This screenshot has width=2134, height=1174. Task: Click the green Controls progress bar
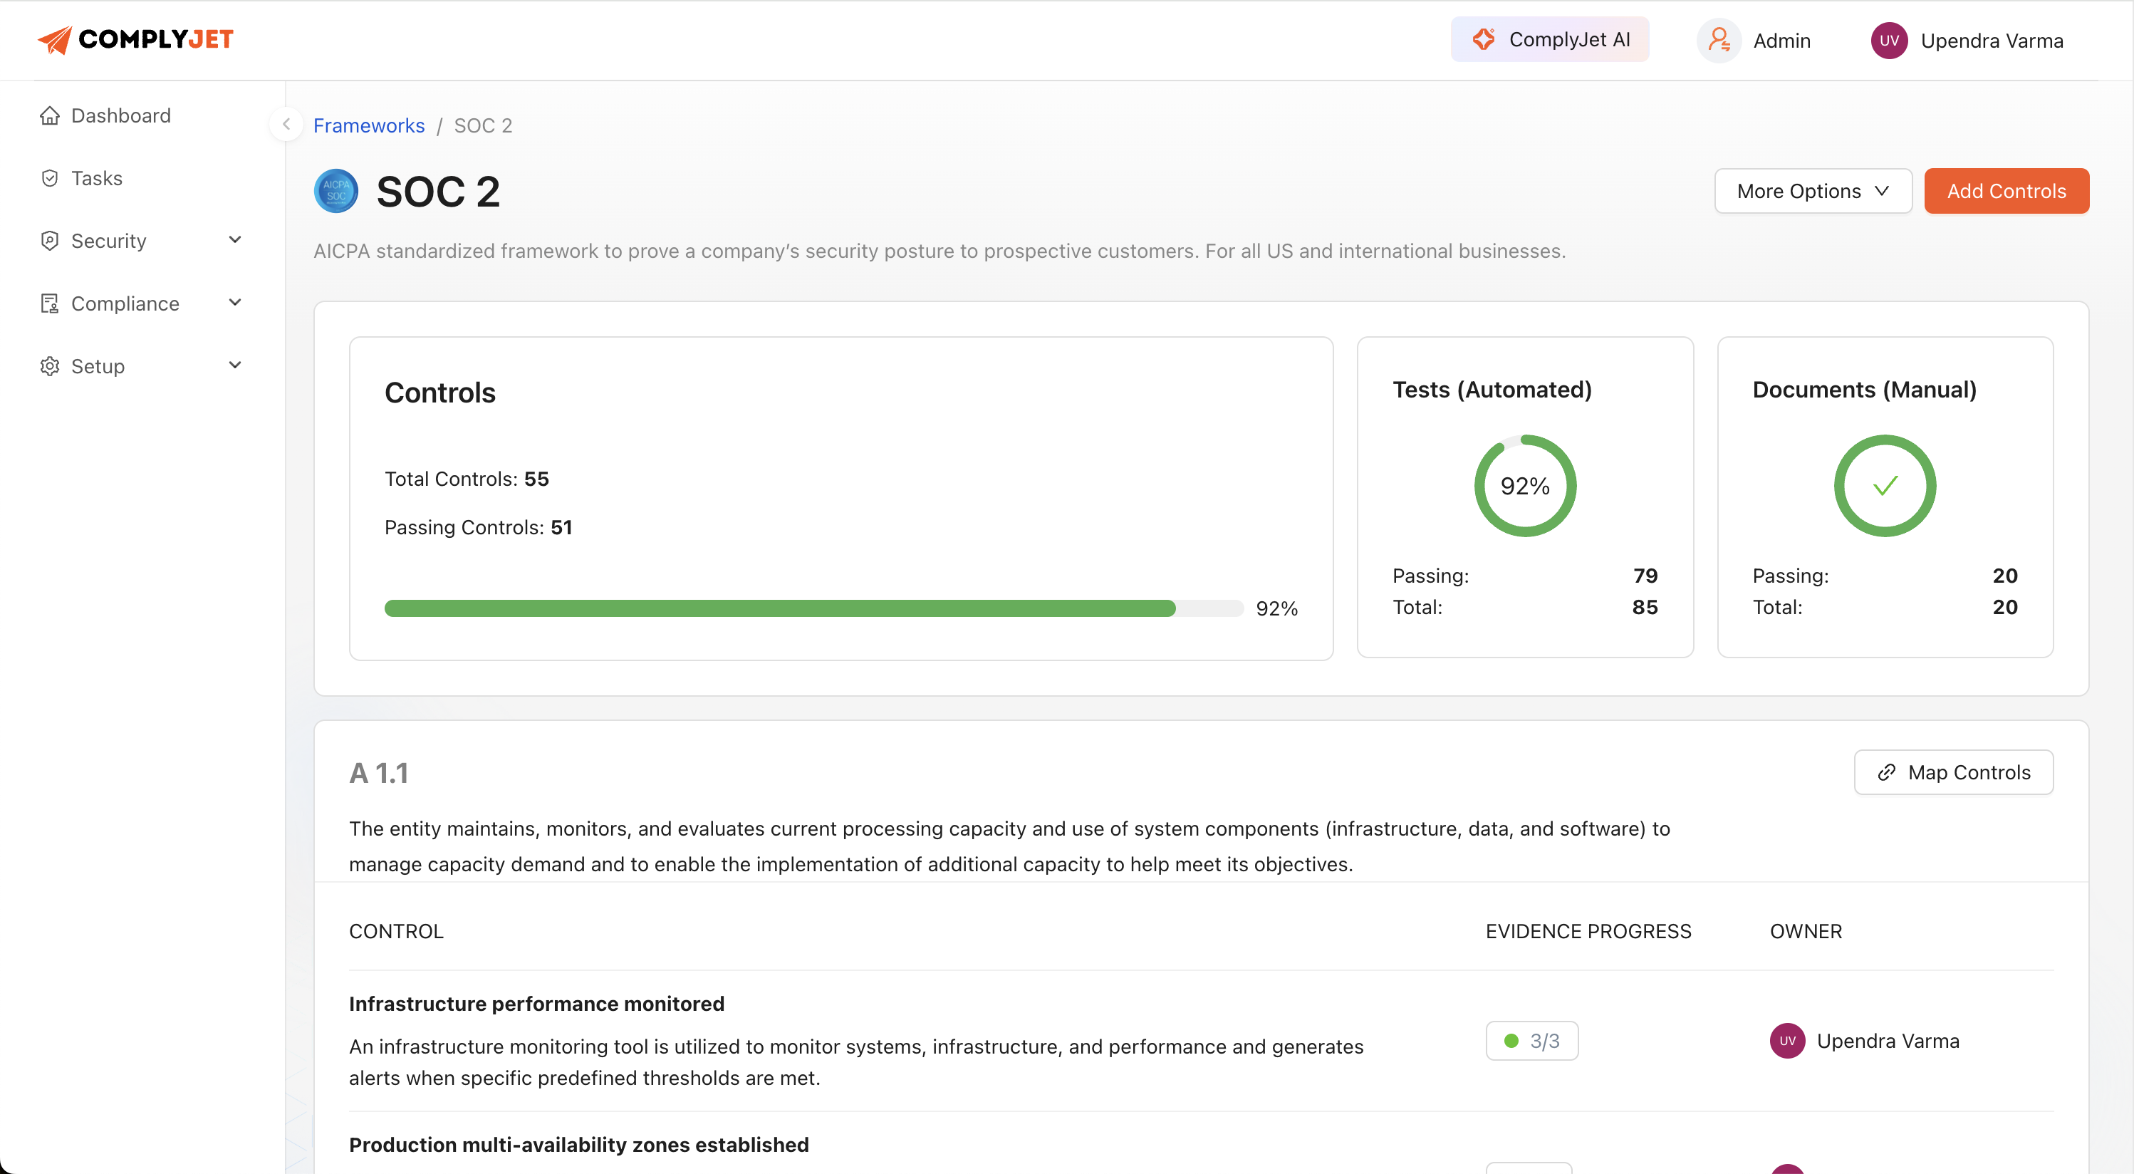(779, 608)
